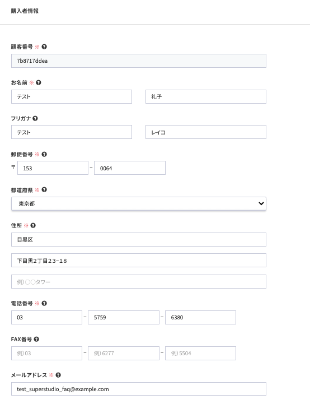310x404 pixels.
Task: Click help icon beside FAX番号 label
Action: coord(36,339)
